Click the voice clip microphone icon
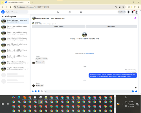 33,91
